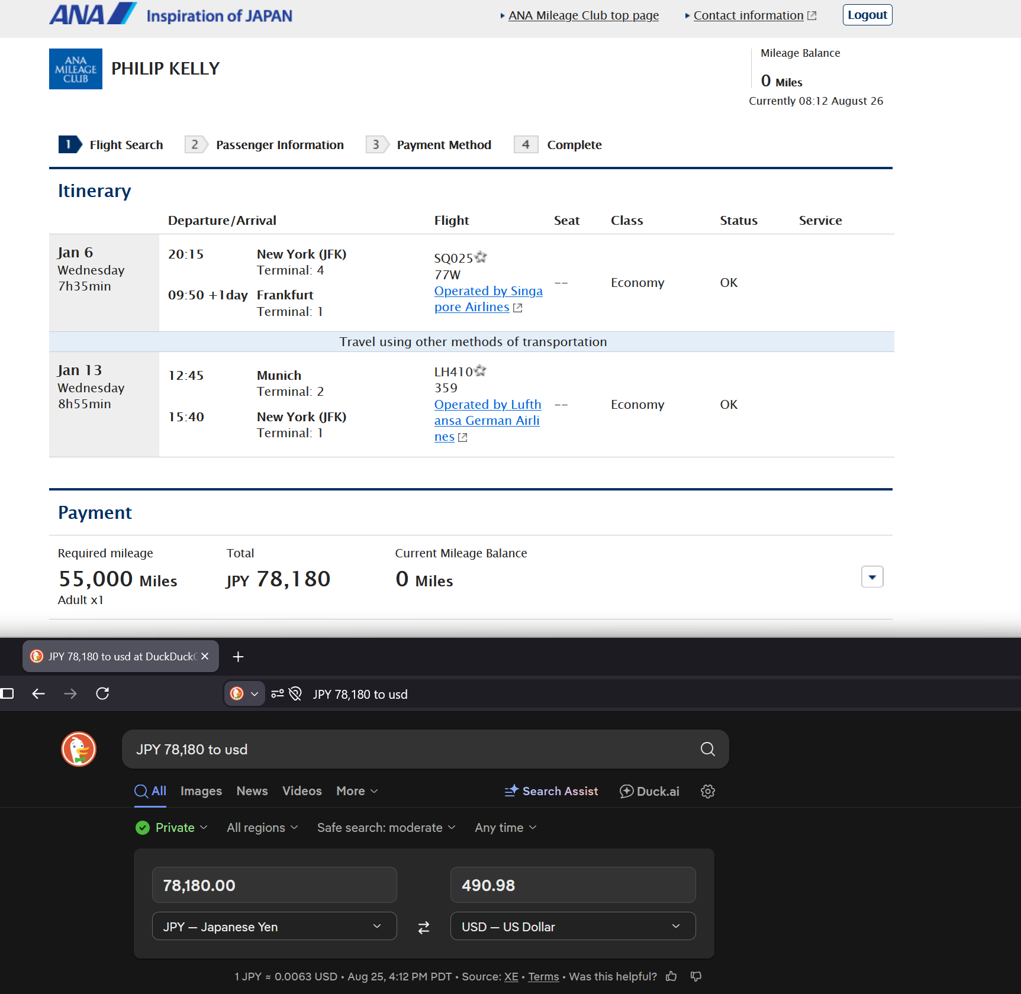
Task: Click the browser back arrow
Action: pyautogui.click(x=38, y=693)
